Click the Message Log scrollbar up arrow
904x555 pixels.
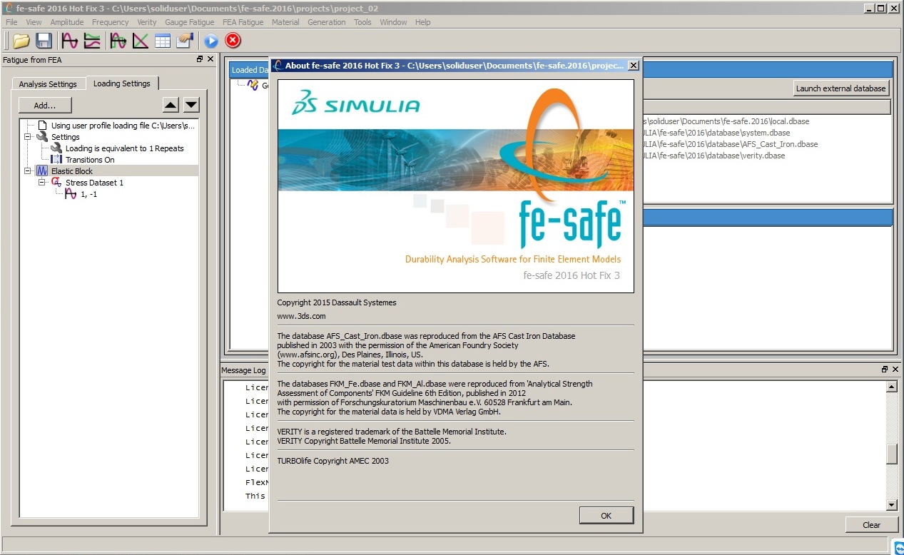click(x=891, y=387)
